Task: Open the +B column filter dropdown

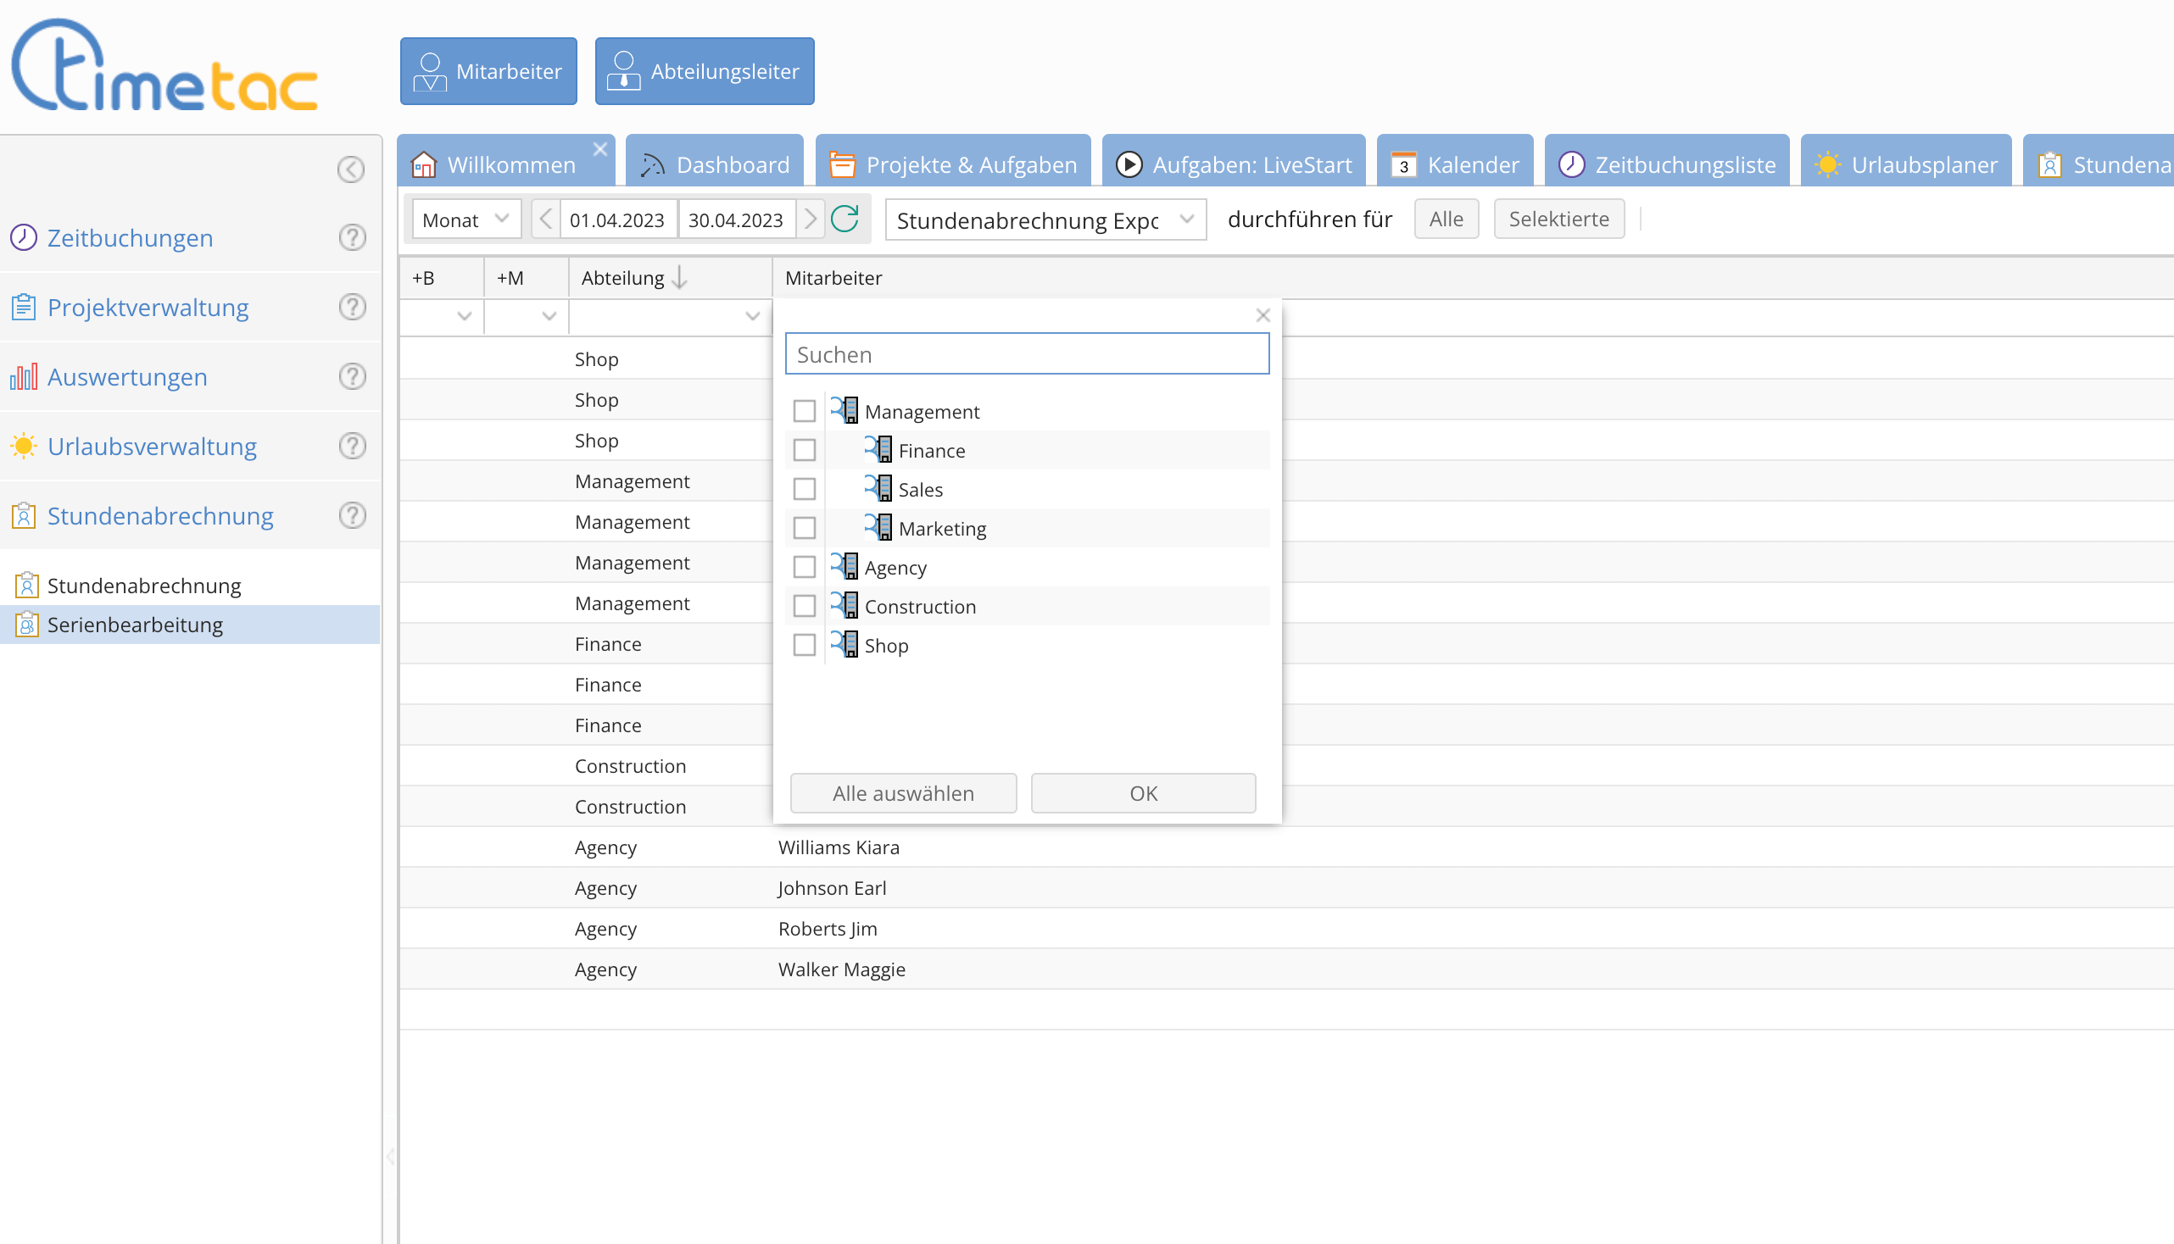Action: point(464,316)
